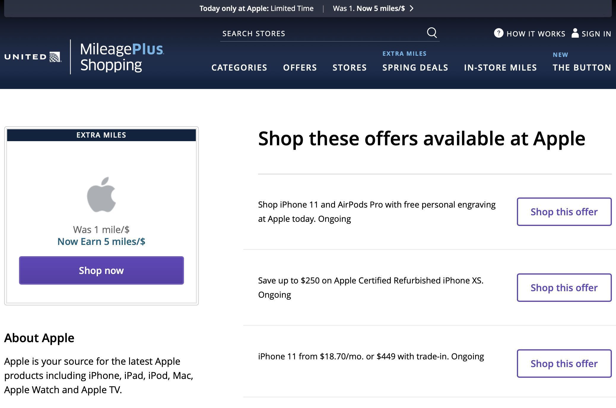
Task: Click the 'Apple is your source' description paragraph
Action: click(x=99, y=375)
